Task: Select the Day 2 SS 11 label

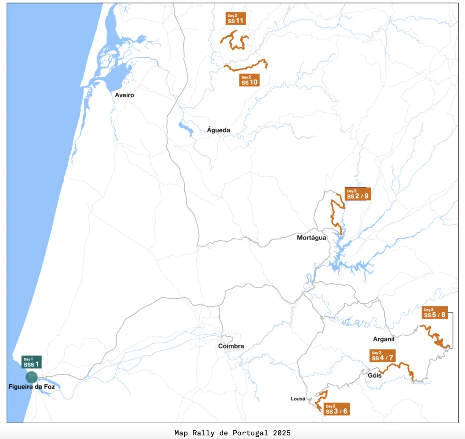Action: click(x=236, y=18)
